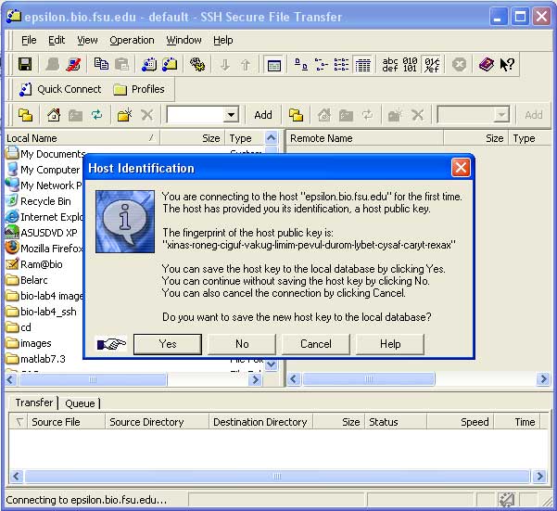
Task: Select the Belarc folder
Action: [27, 280]
